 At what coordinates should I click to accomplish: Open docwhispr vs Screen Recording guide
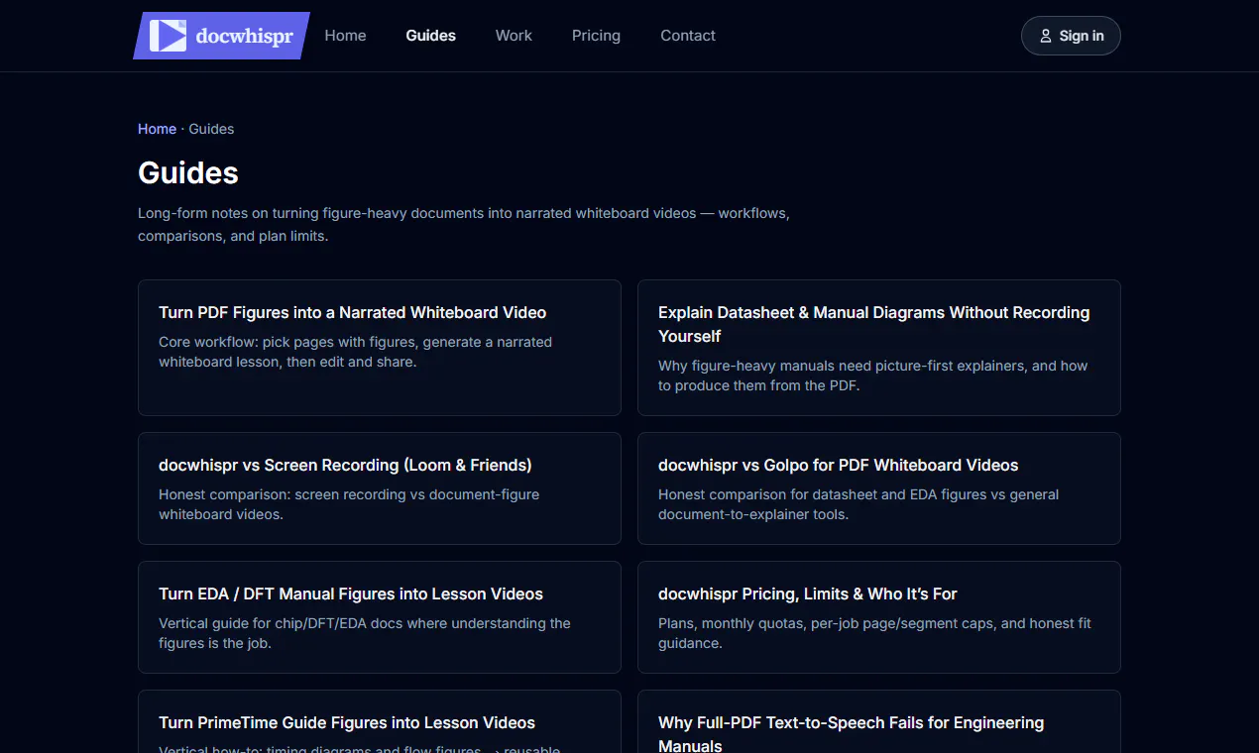coord(380,488)
